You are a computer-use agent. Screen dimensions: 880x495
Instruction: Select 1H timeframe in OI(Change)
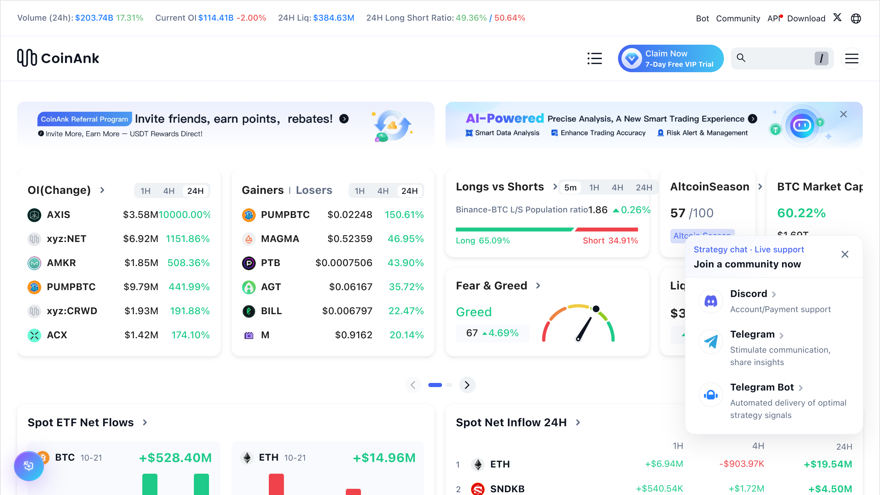(x=145, y=191)
